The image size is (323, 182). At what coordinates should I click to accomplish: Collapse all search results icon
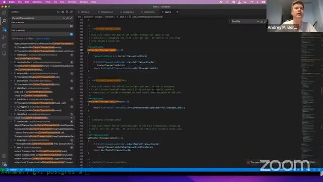pyautogui.click(x=72, y=12)
